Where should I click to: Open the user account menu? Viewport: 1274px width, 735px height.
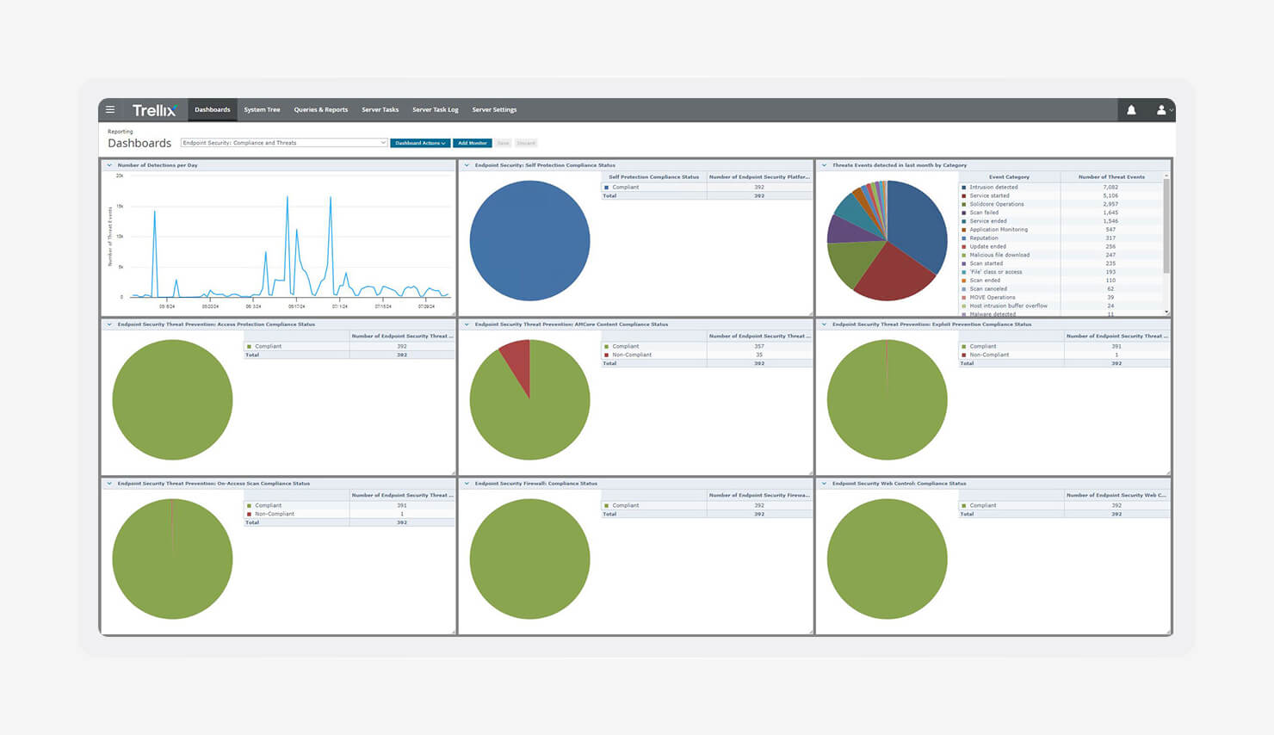[x=1162, y=110]
